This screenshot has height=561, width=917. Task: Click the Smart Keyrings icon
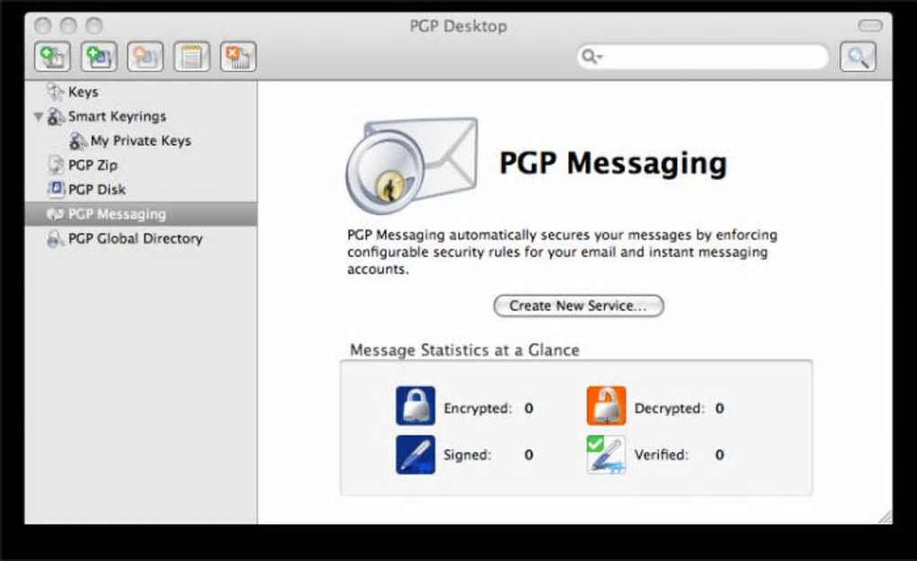56,116
